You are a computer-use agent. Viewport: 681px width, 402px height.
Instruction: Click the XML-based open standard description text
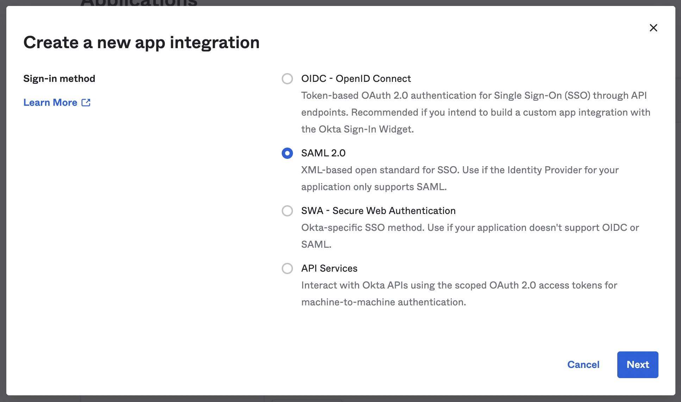pyautogui.click(x=460, y=179)
